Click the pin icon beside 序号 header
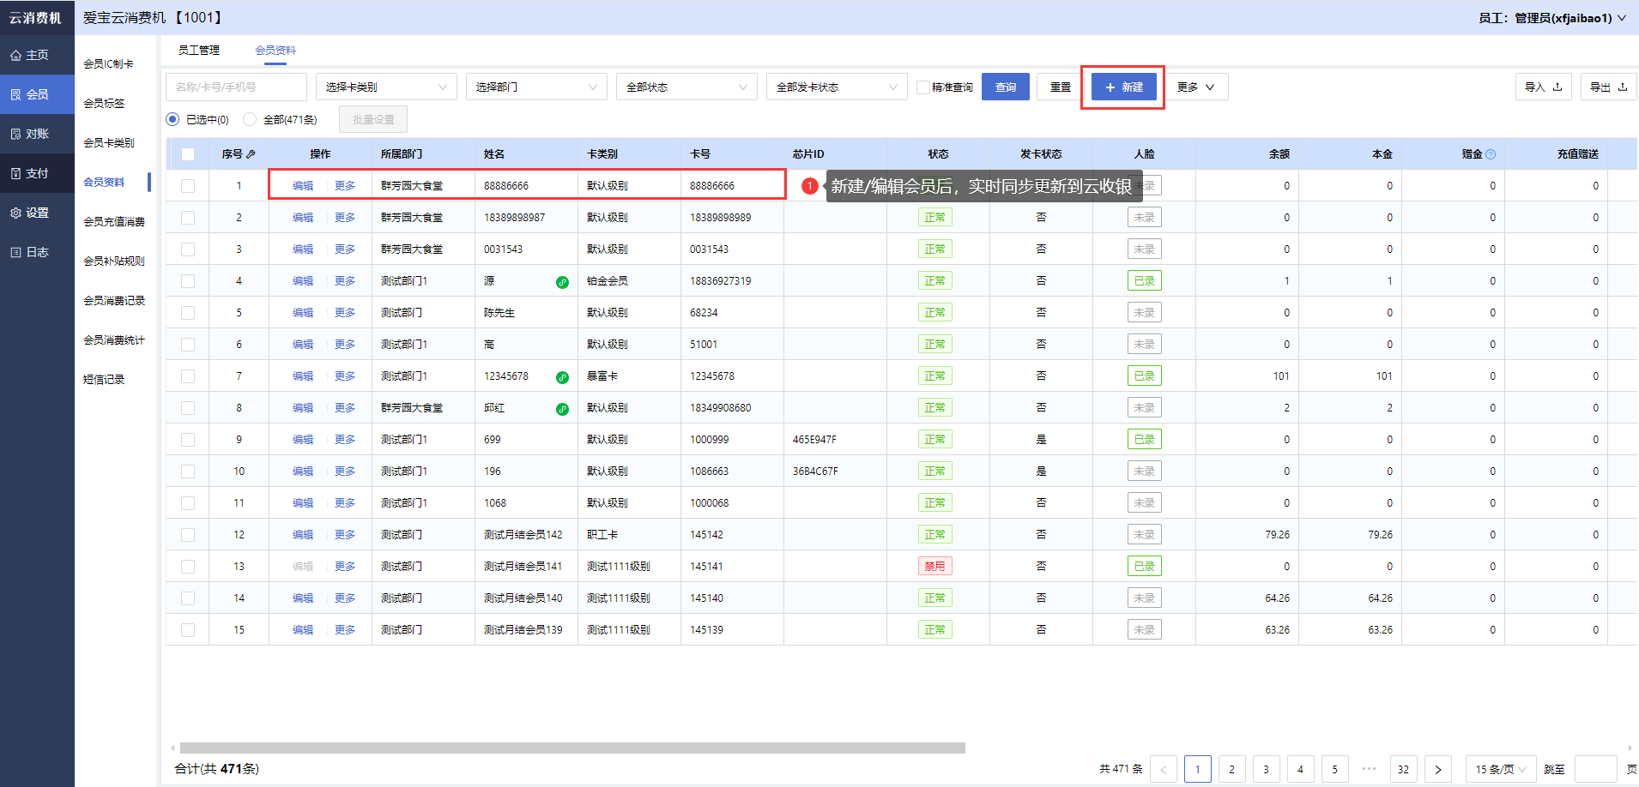The width and height of the screenshot is (1639, 787). 251,154
